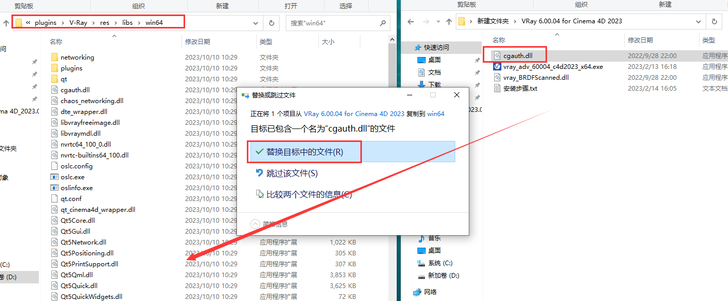This screenshot has height=301, width=728.
Task: Click 网络 icon in navigation pane
Action: point(418,292)
